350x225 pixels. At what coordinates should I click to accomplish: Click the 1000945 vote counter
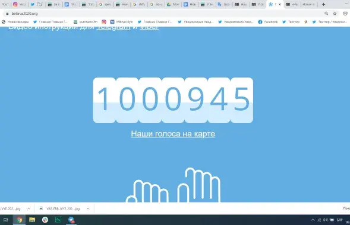(173, 100)
